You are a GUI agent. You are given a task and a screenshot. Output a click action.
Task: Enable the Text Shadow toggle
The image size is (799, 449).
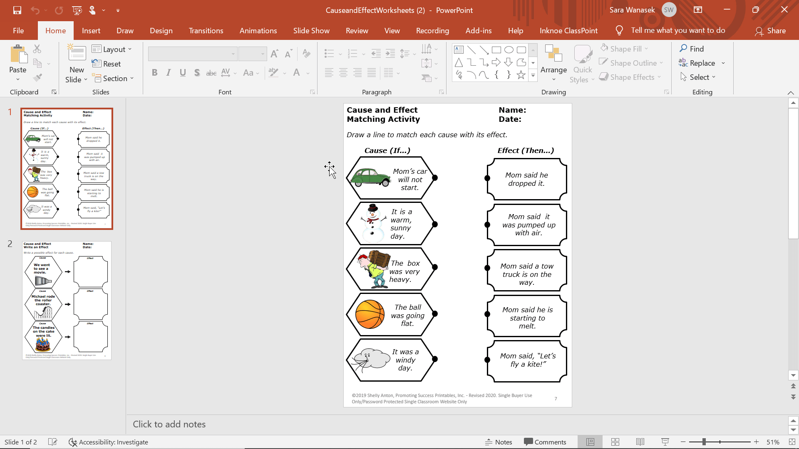pos(196,72)
